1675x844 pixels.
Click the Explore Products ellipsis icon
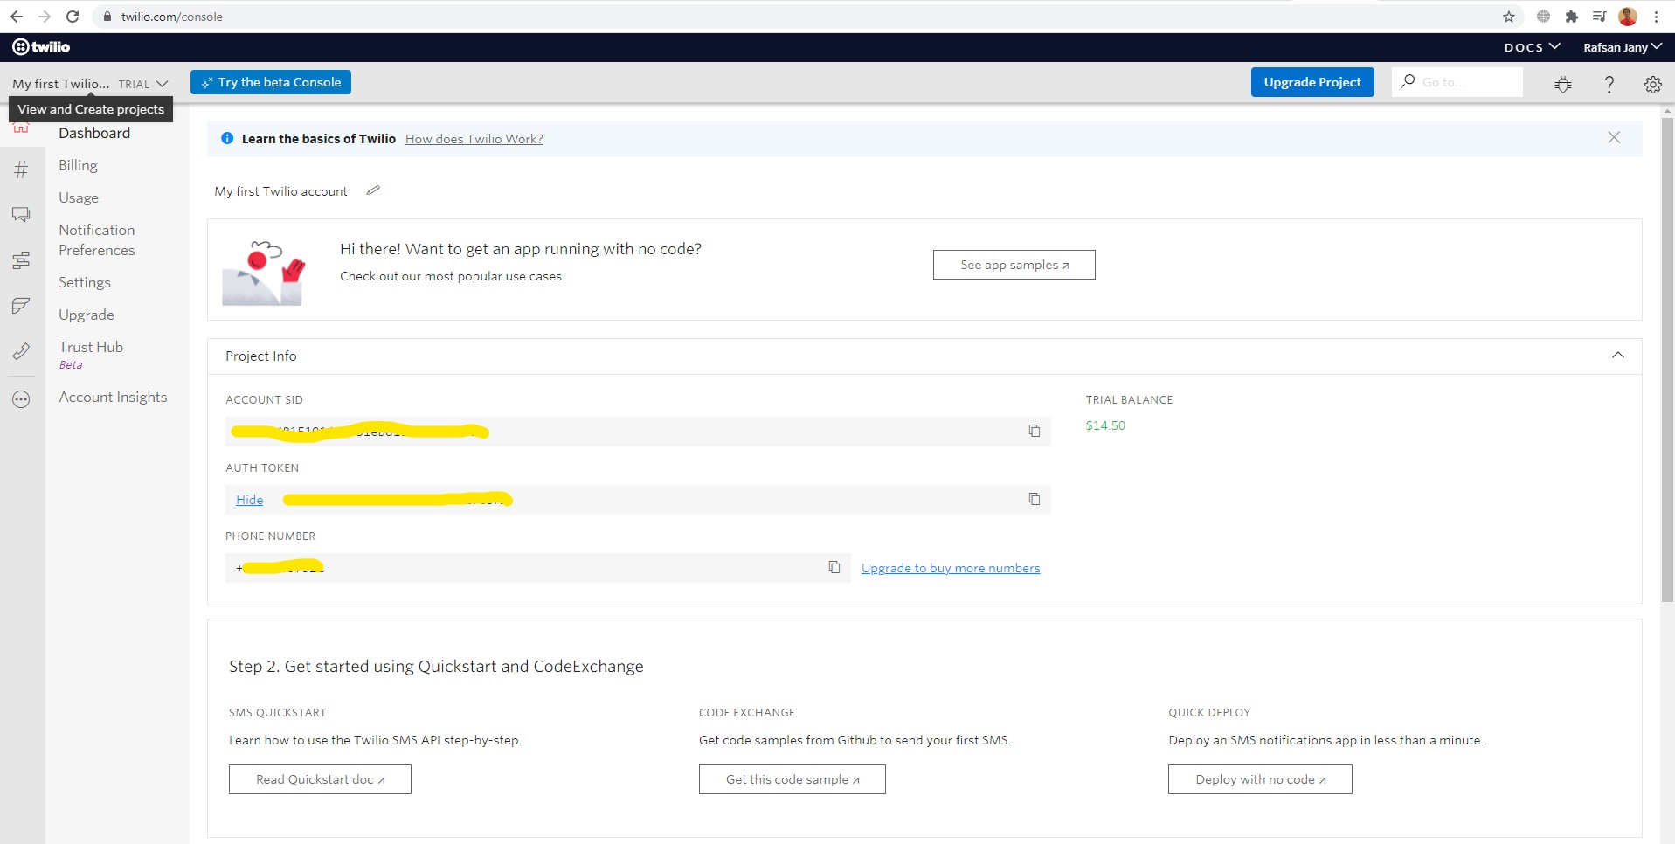pos(21,399)
